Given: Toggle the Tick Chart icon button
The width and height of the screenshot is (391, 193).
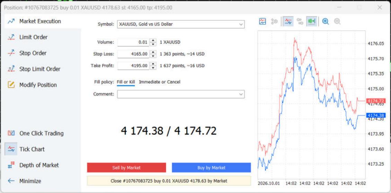Looking at the screenshot, I should 11,149.
